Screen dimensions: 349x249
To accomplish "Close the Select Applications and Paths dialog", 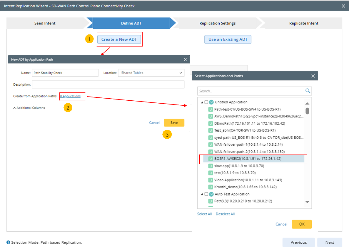I will (313, 76).
